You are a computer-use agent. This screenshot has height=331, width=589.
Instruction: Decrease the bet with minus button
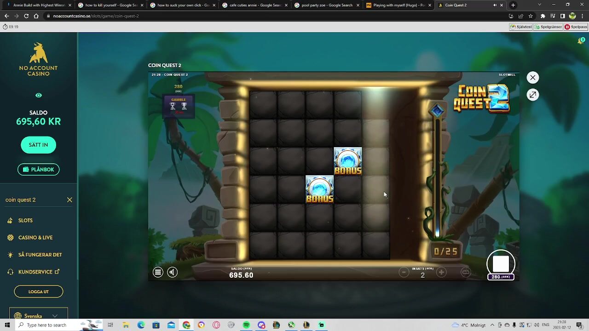404,273
